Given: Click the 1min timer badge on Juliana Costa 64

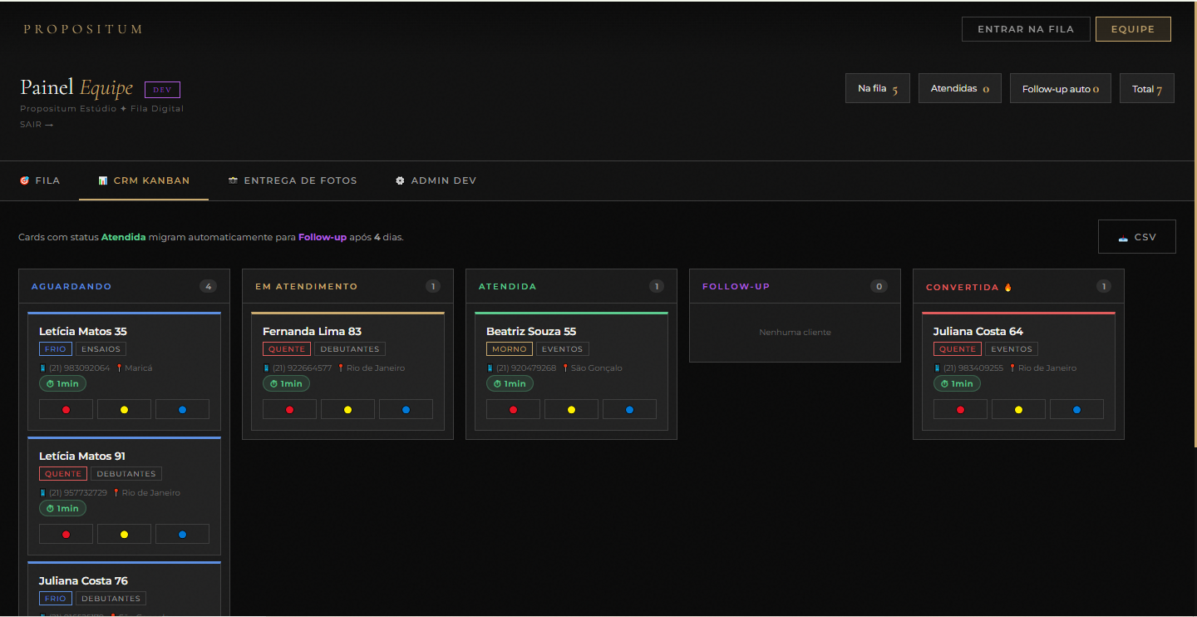Looking at the screenshot, I should pos(957,383).
